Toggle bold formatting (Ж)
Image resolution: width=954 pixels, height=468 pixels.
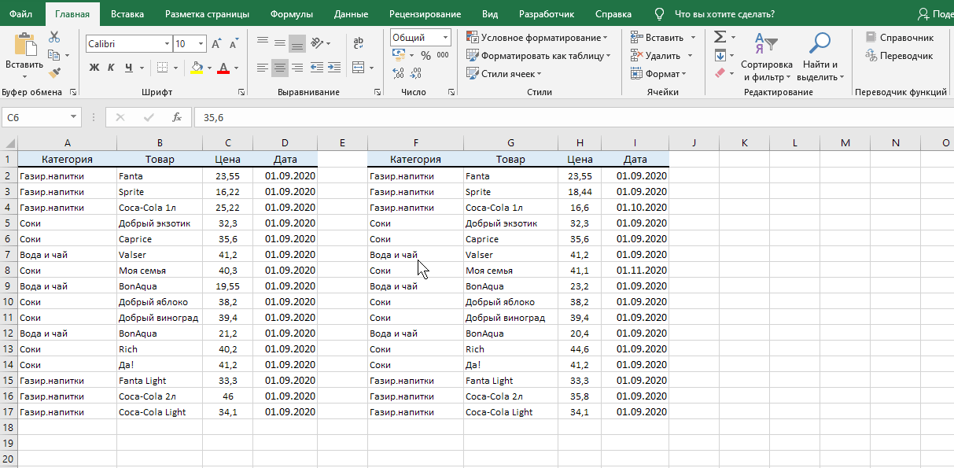click(94, 68)
